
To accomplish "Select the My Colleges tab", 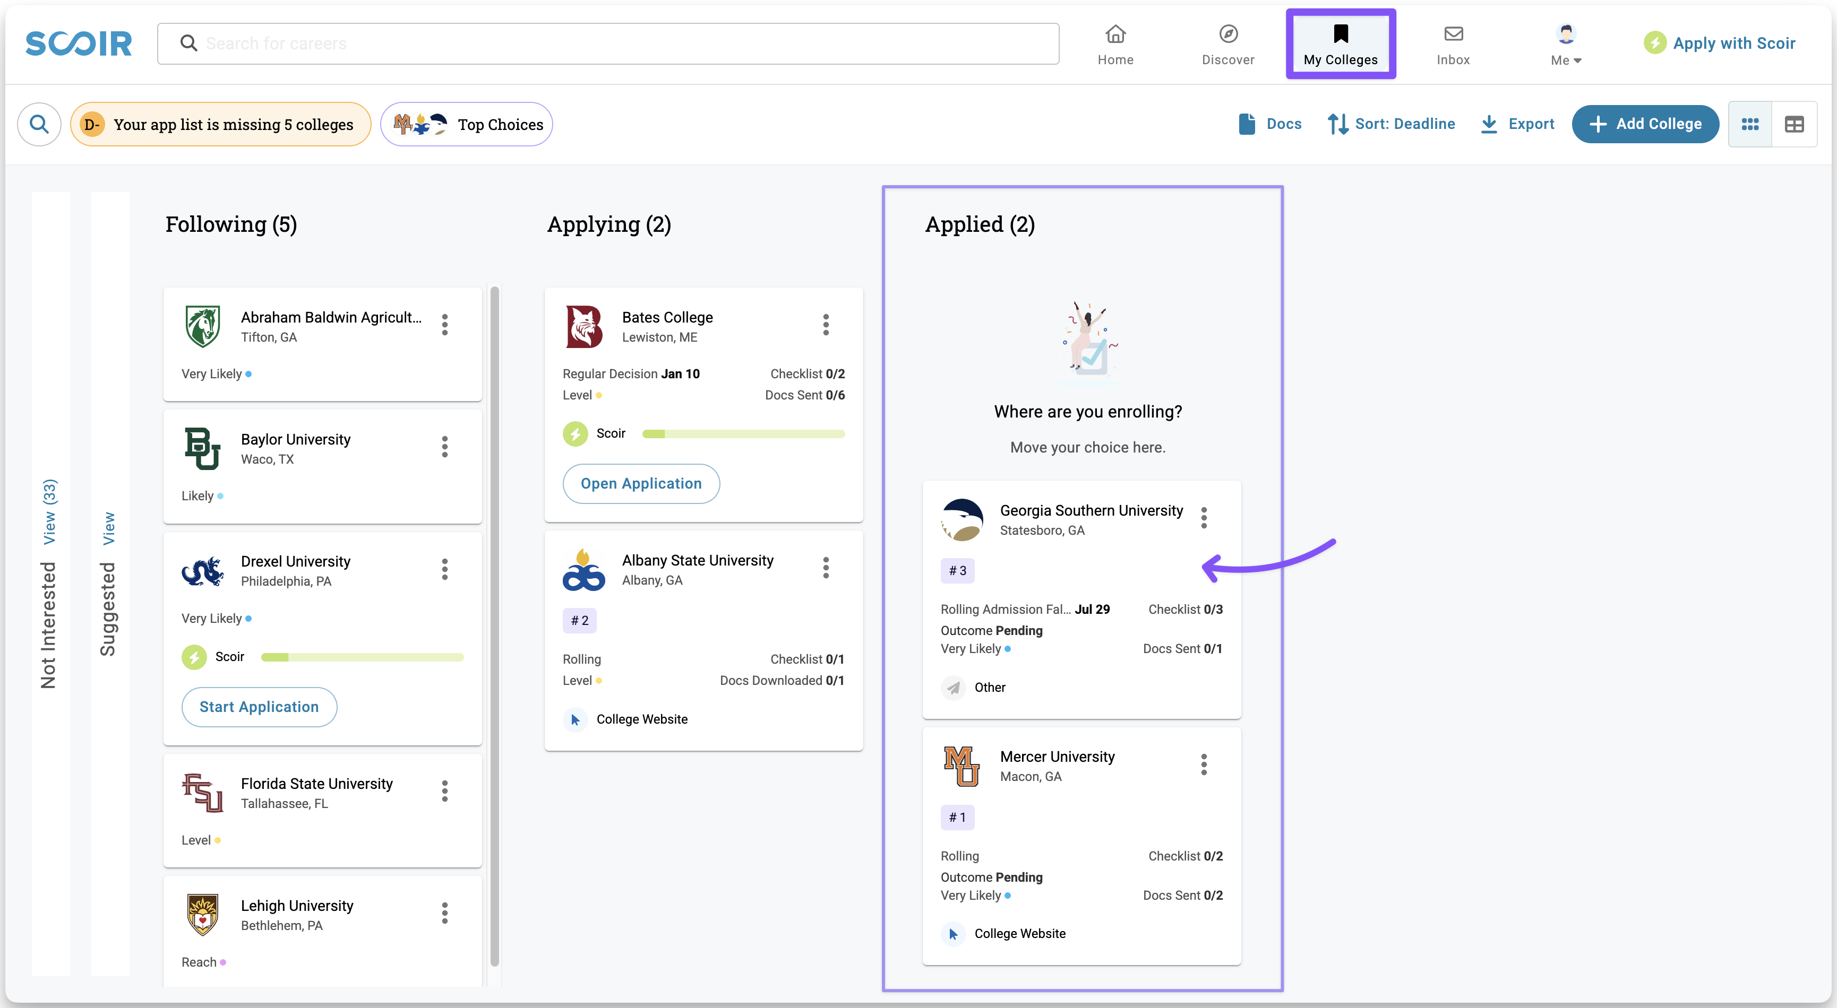I will point(1341,44).
